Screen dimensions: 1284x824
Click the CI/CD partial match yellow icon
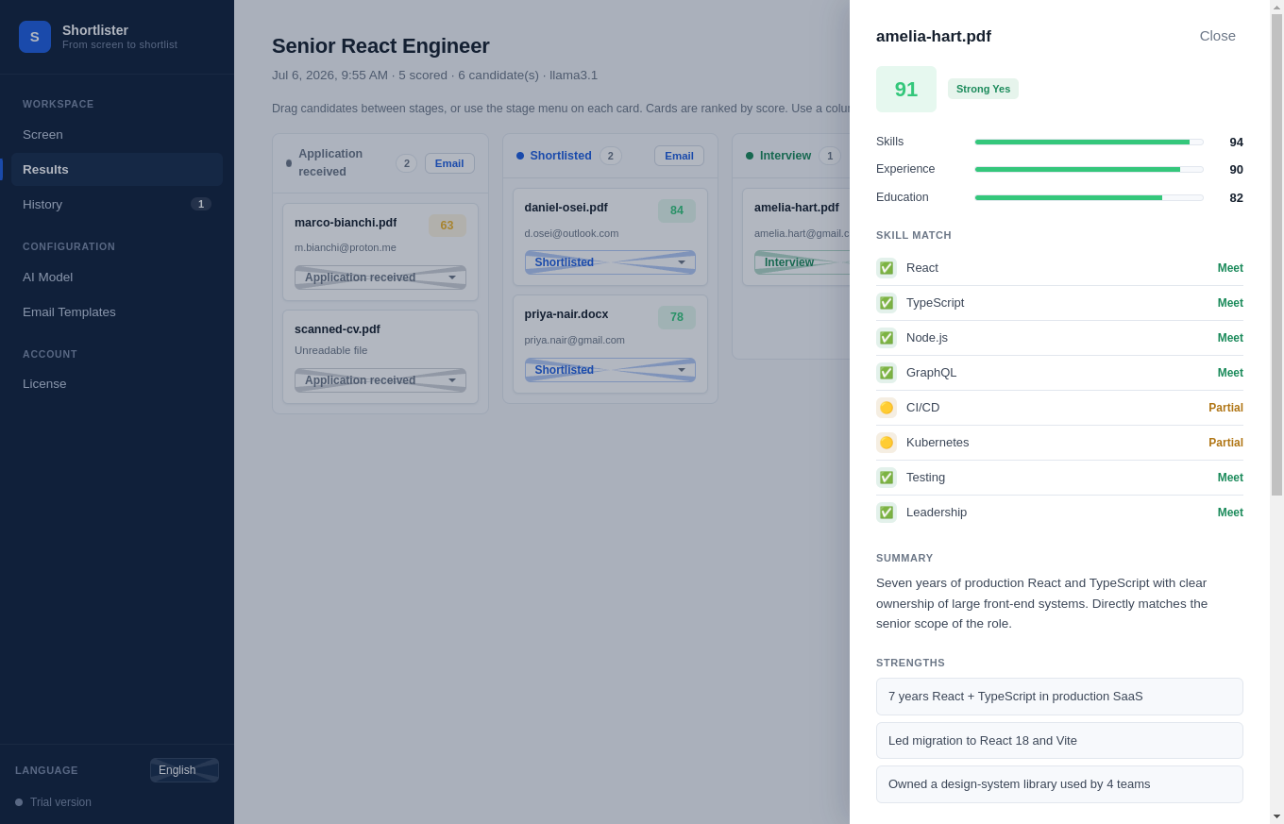(x=887, y=408)
